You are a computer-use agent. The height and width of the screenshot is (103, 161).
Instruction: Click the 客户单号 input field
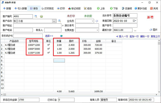[x=125, y=25]
